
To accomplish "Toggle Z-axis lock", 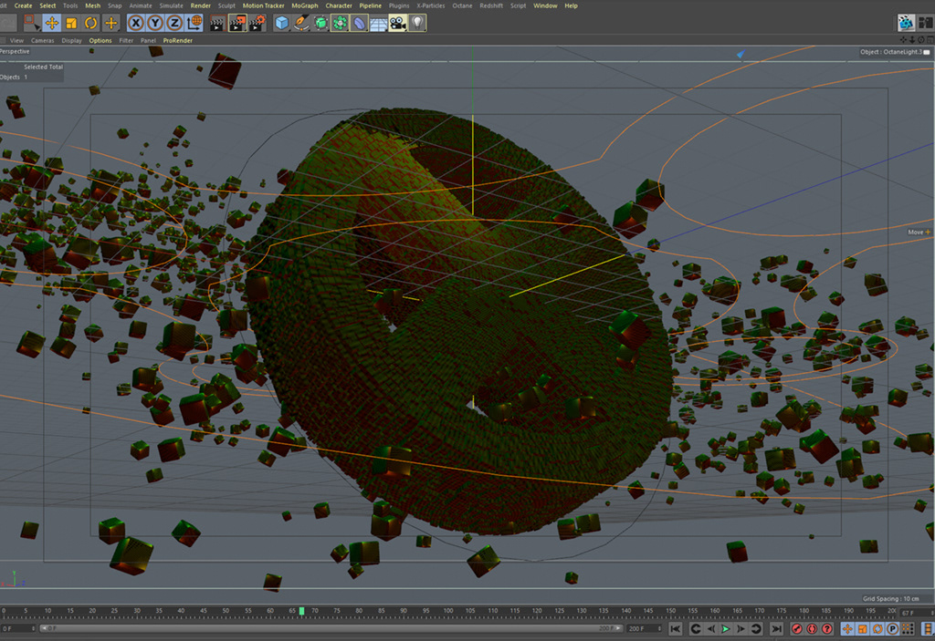I will point(174,23).
